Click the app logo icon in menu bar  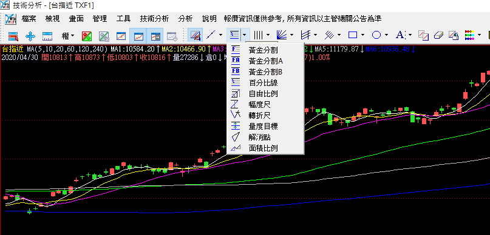click(10, 19)
